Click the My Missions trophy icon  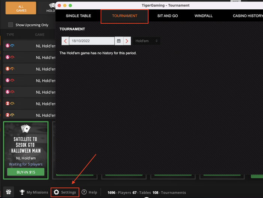coord(22,192)
